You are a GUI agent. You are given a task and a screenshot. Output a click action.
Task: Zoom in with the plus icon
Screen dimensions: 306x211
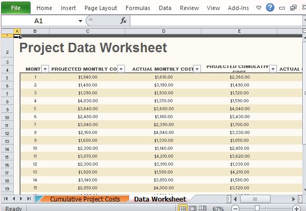[x=297, y=208]
